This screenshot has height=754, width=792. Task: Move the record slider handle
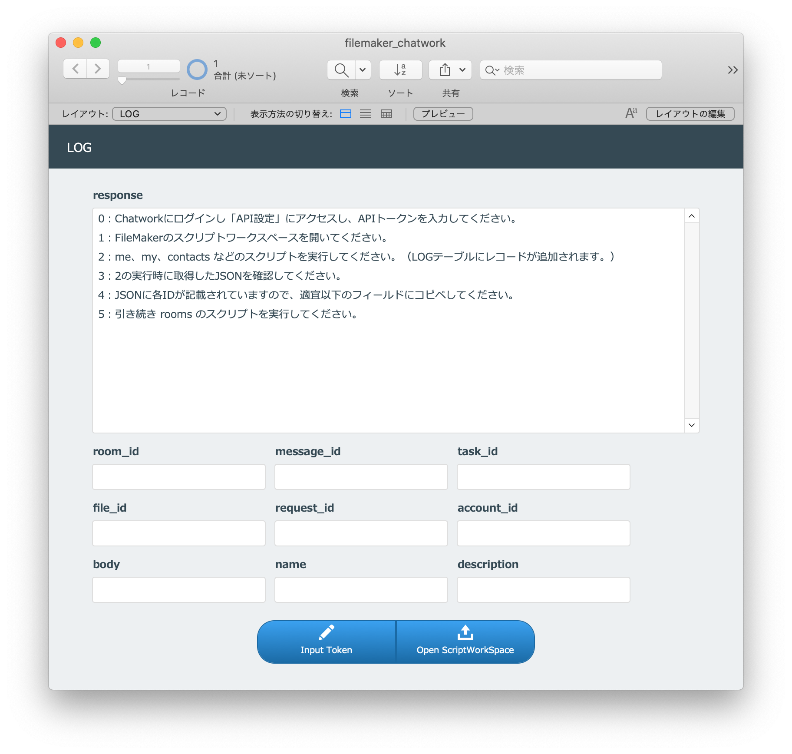pyautogui.click(x=122, y=80)
